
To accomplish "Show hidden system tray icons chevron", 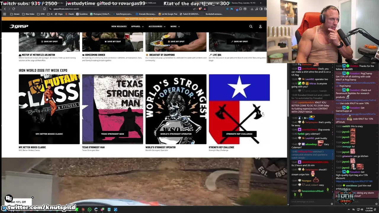I will point(349,209).
